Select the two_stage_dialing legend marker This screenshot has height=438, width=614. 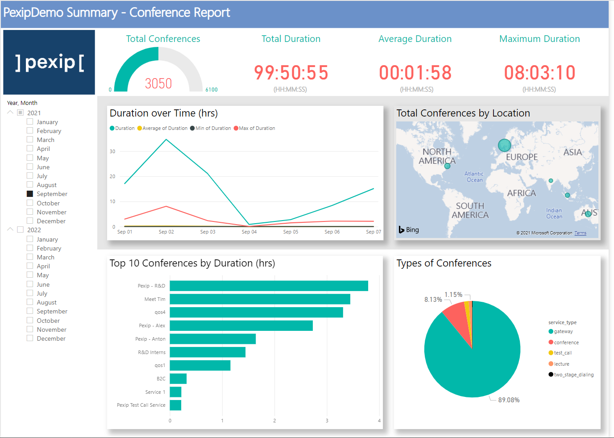[551, 375]
